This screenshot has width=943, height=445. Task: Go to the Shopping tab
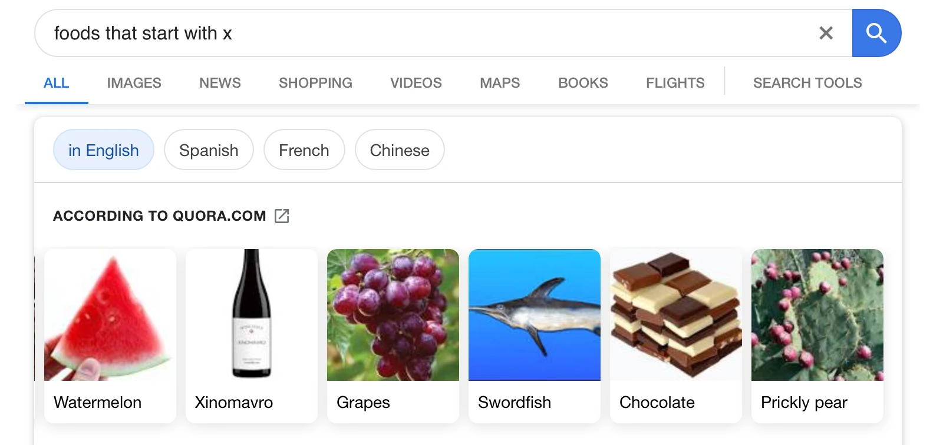(x=315, y=83)
